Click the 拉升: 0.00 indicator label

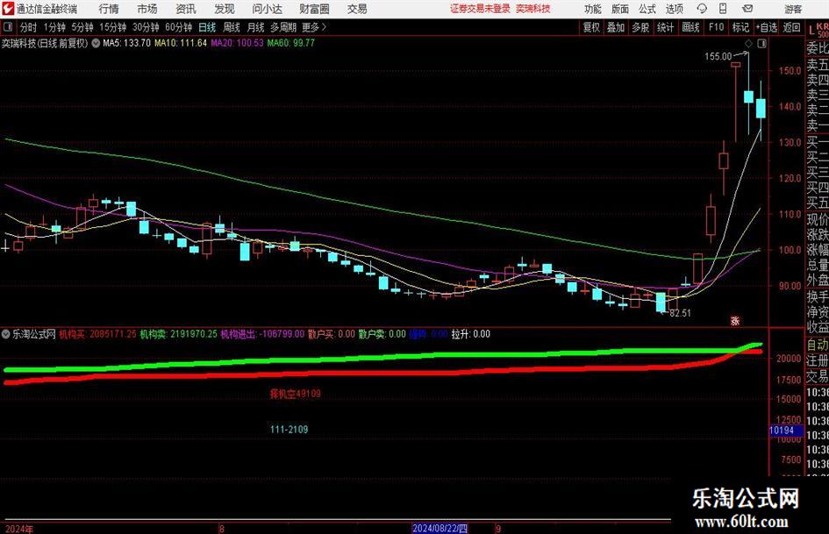pos(470,334)
